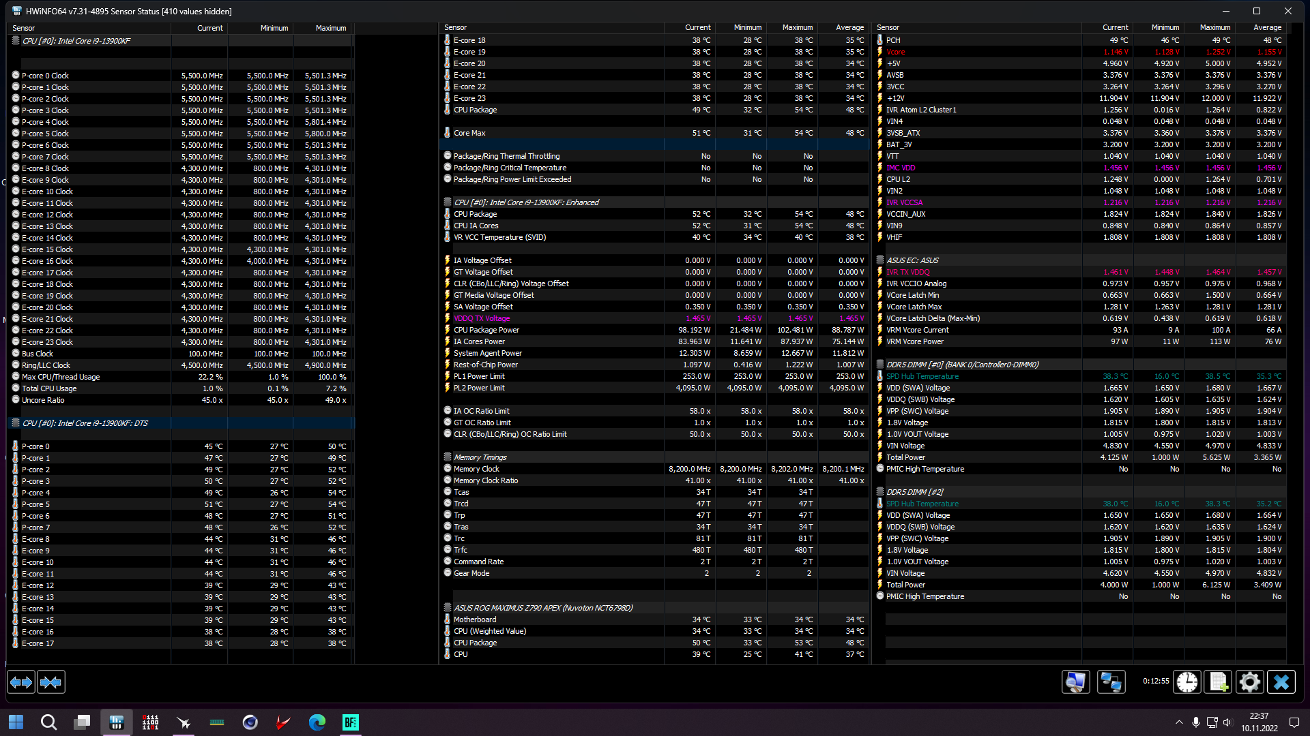Click the shrink columns arrows button
The image size is (1310, 736).
click(51, 682)
